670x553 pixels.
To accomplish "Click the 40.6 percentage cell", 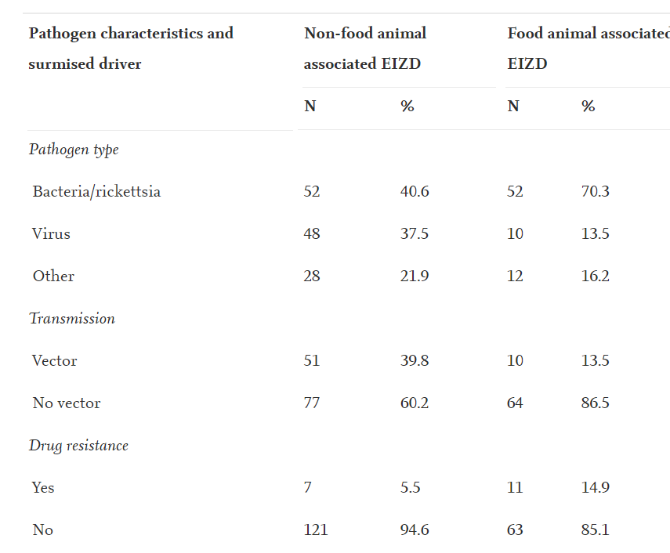I will tap(415, 191).
